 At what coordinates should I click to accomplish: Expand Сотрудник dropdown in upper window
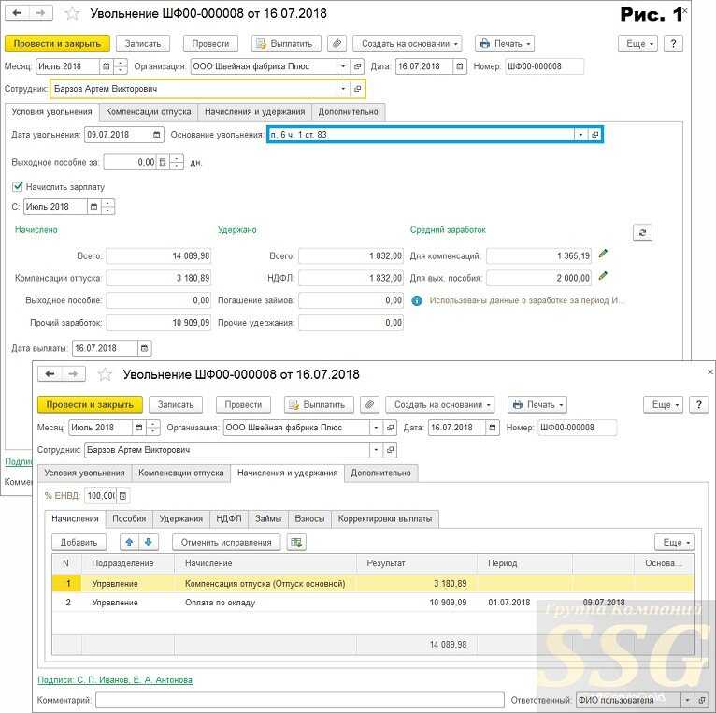coord(343,89)
